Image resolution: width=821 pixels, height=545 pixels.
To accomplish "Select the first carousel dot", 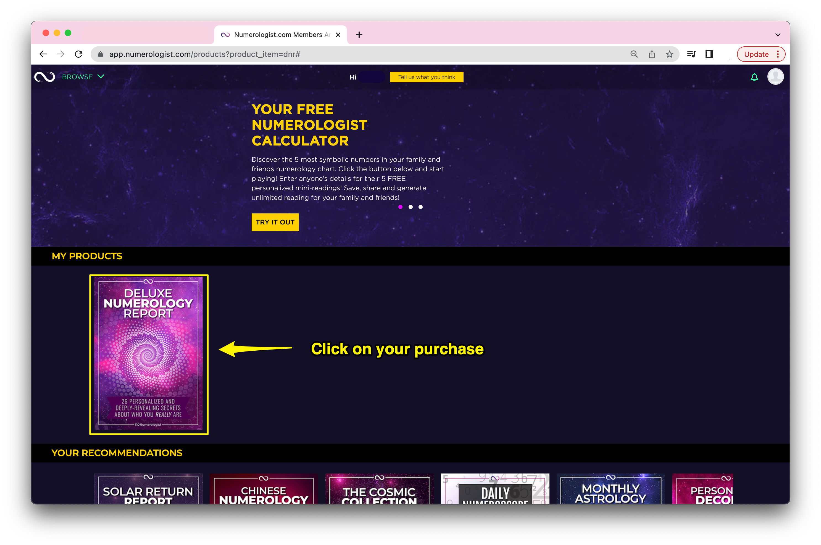I will (x=400, y=207).
